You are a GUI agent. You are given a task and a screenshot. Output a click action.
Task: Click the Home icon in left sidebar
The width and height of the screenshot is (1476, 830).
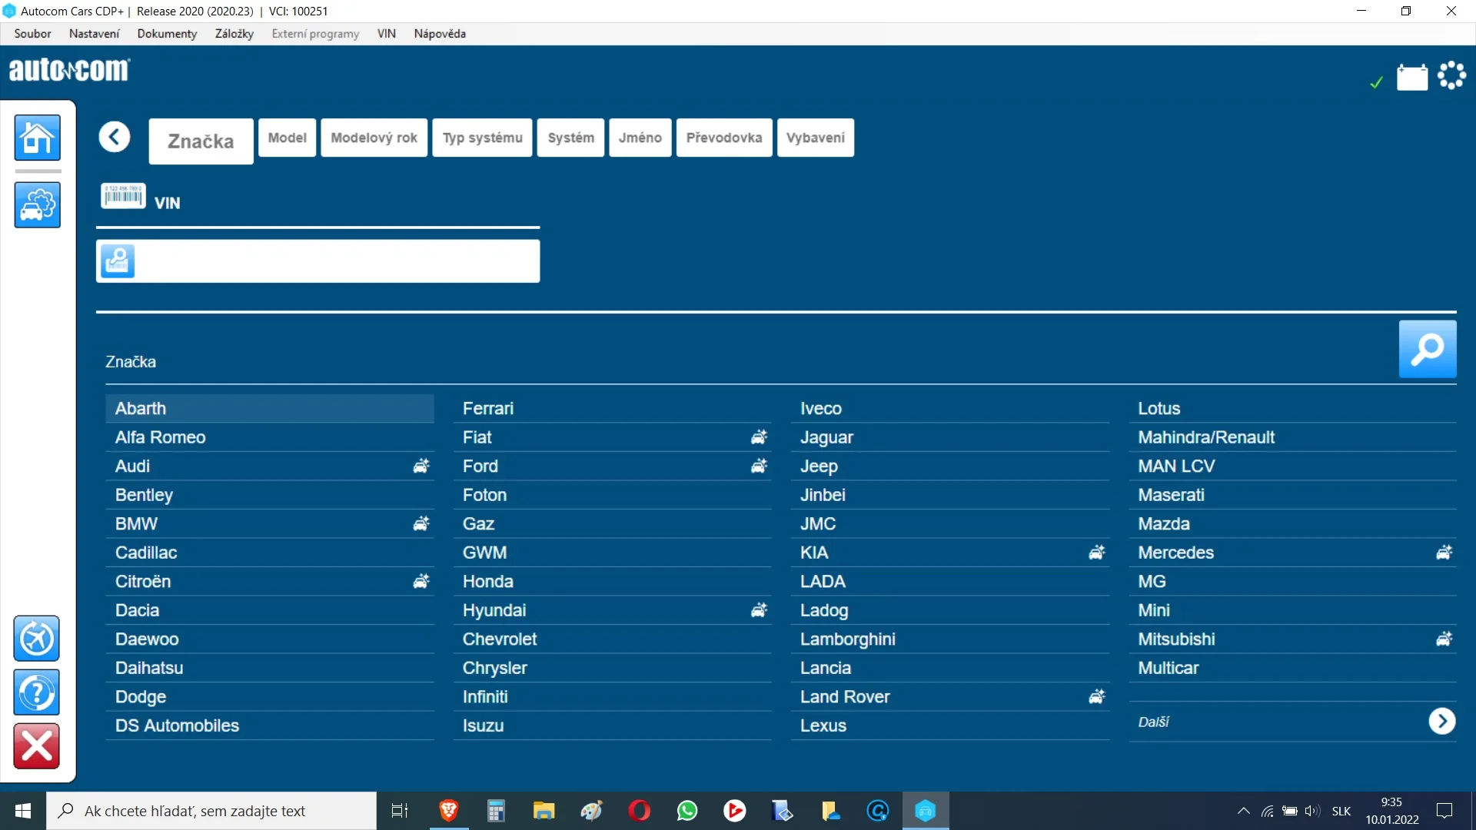click(x=37, y=138)
